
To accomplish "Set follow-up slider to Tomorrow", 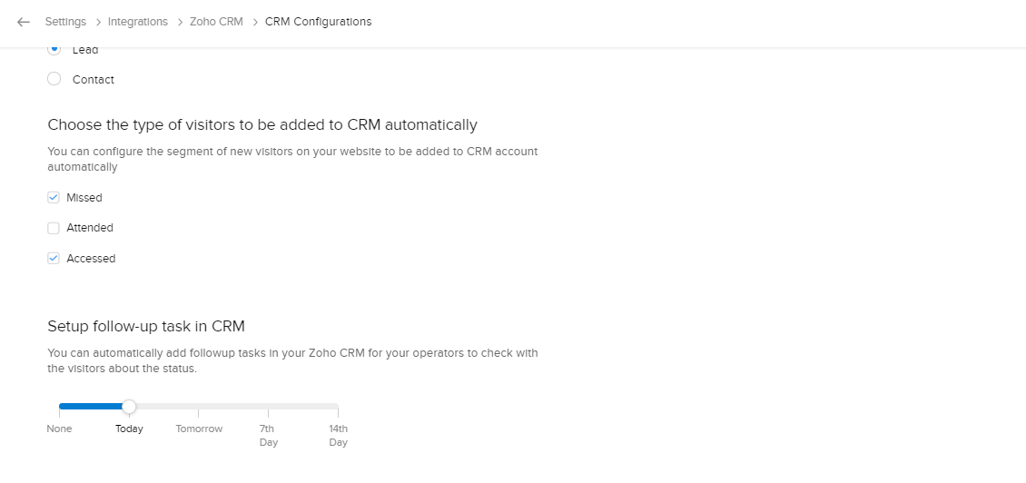I will (x=199, y=407).
